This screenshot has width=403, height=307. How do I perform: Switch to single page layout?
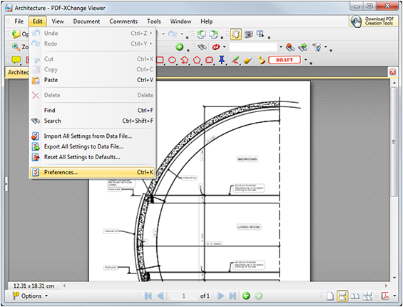click(330, 296)
